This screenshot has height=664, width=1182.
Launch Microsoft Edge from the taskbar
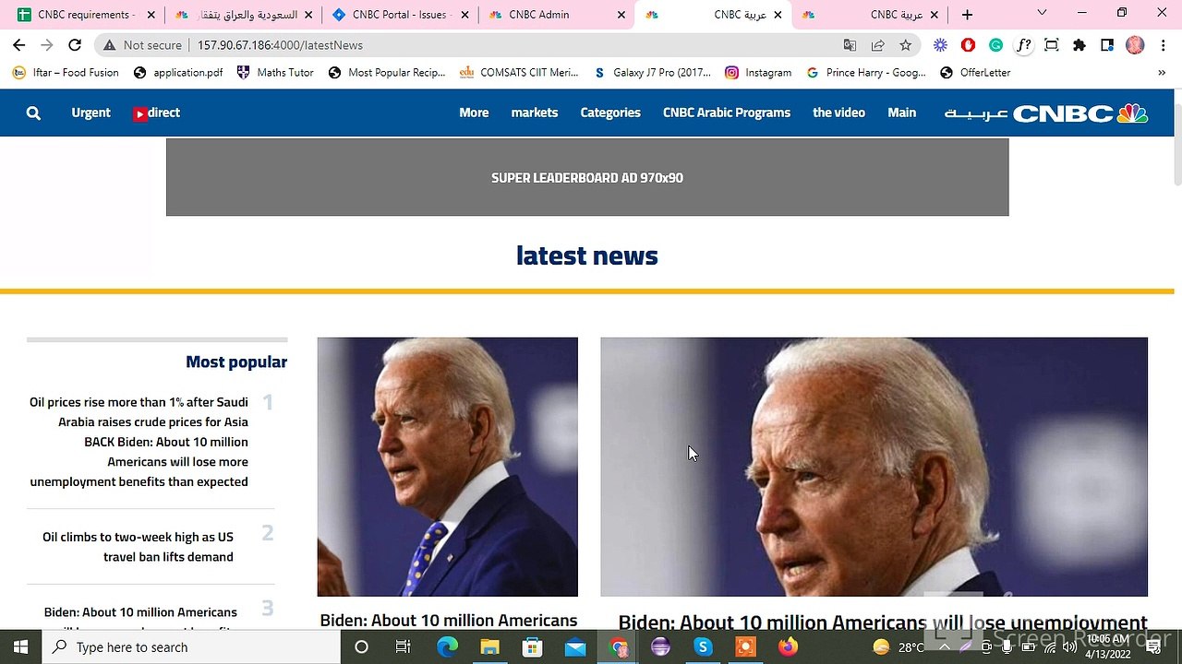[x=447, y=647]
